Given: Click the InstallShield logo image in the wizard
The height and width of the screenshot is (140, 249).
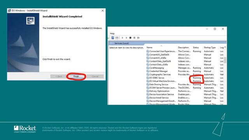Looking at the screenshot, I should click(30, 21).
